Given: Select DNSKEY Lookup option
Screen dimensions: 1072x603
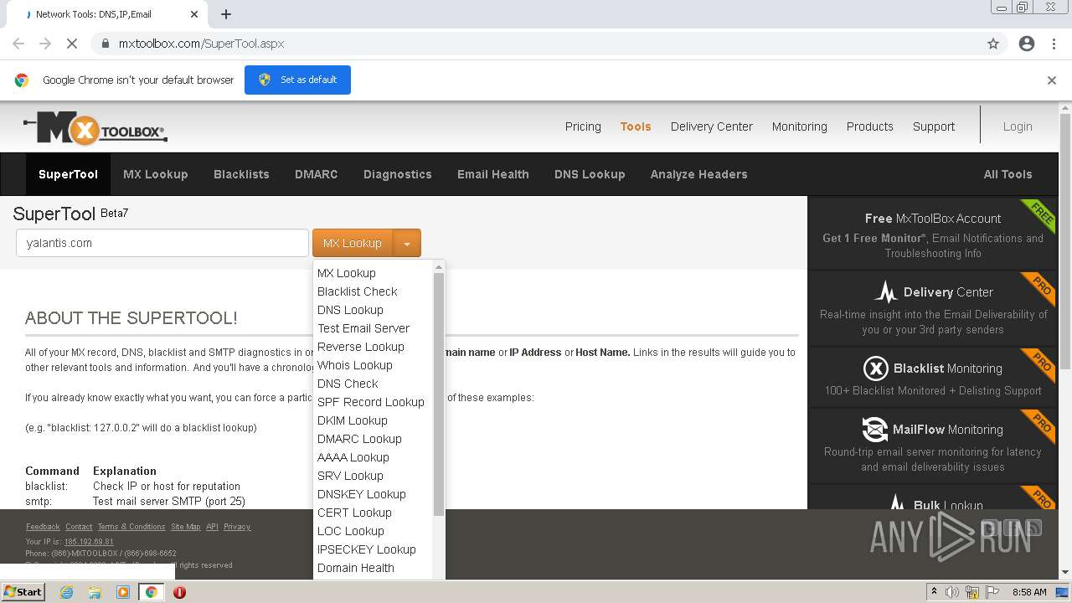Looking at the screenshot, I should tap(361, 494).
